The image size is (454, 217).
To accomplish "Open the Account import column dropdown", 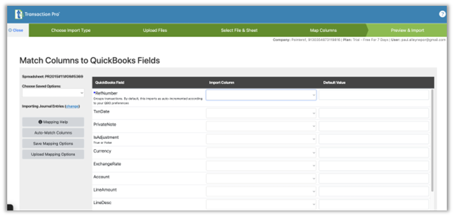I will (x=261, y=179).
